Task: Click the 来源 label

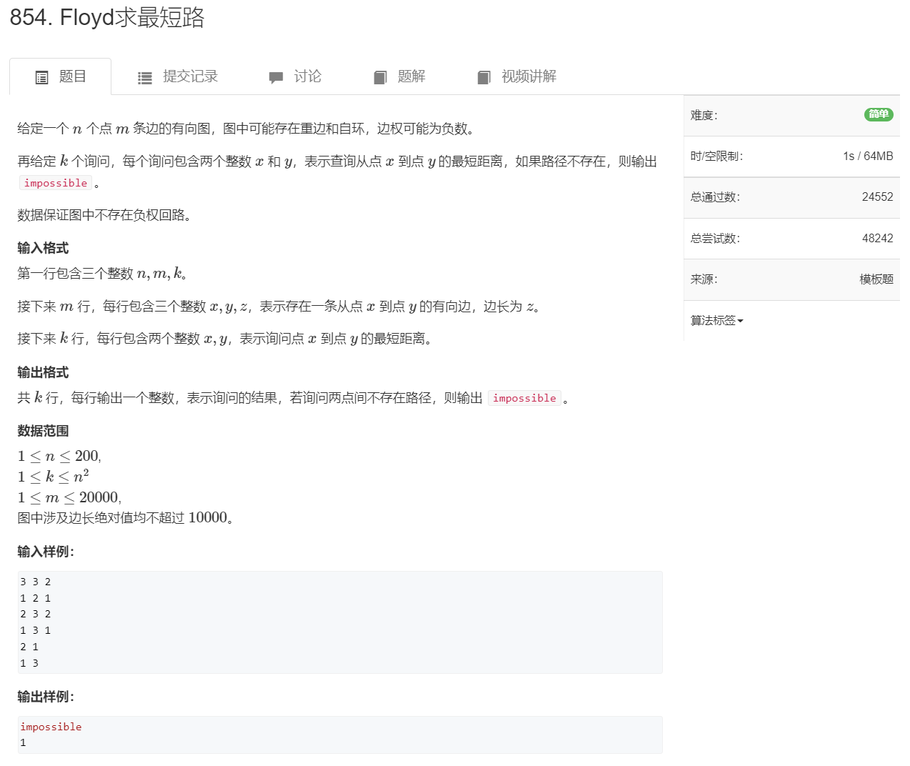Action: point(704,279)
